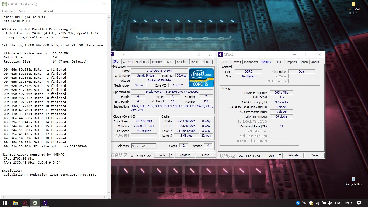The image size is (368, 207).
Task: Switch to Caches tab in left CPU-Z
Action: pos(128,62)
